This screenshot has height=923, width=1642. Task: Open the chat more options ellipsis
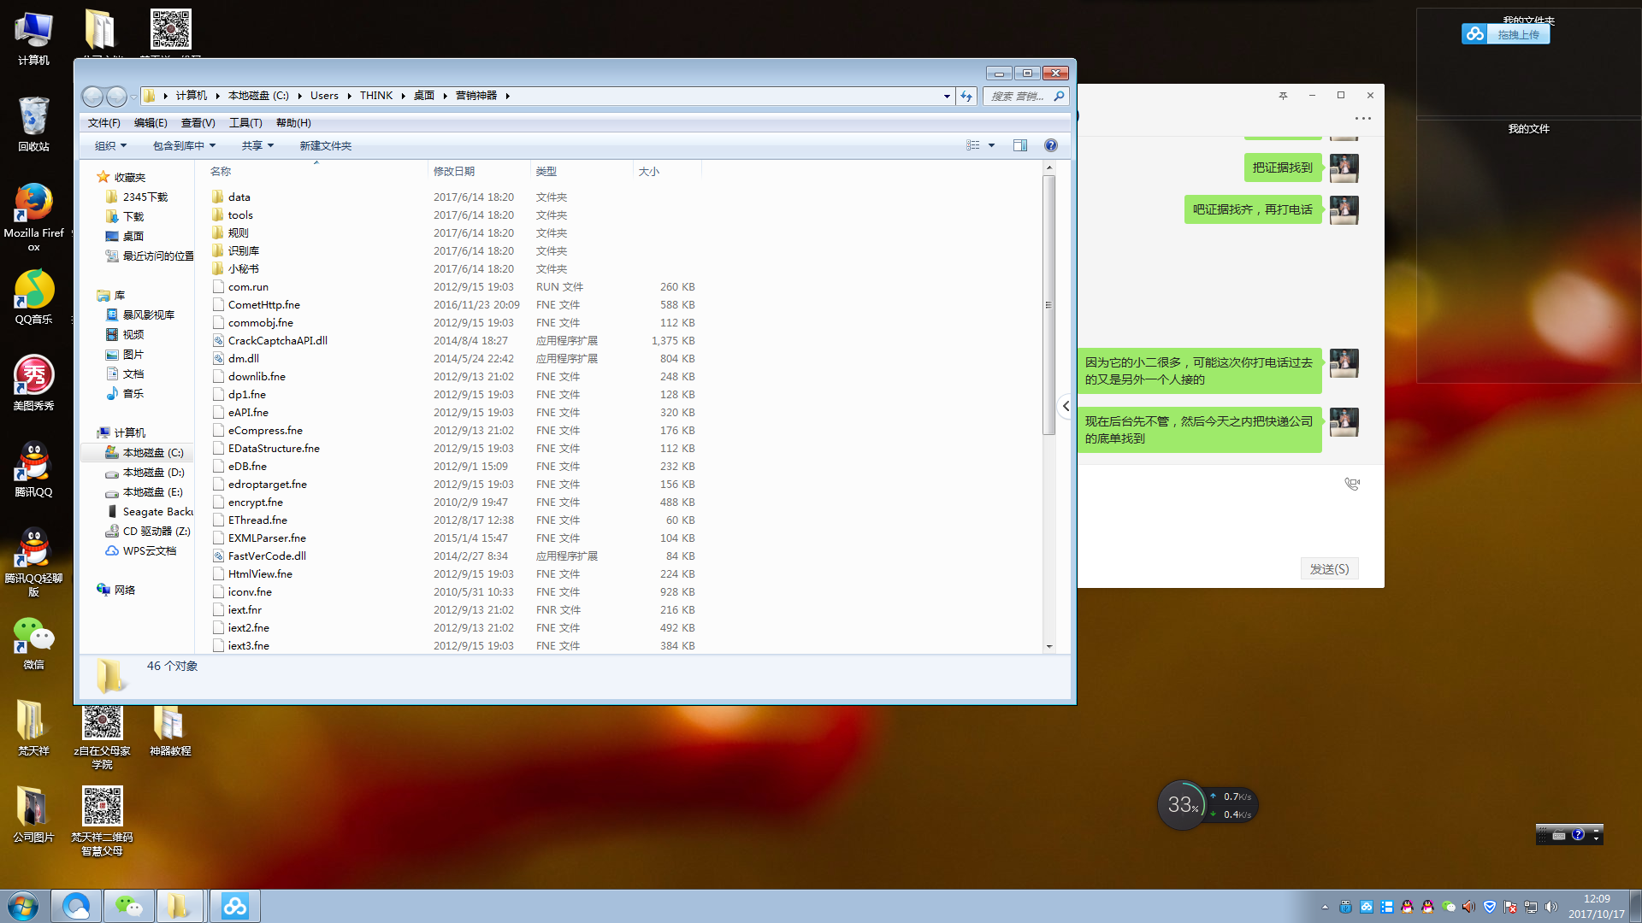1363,118
